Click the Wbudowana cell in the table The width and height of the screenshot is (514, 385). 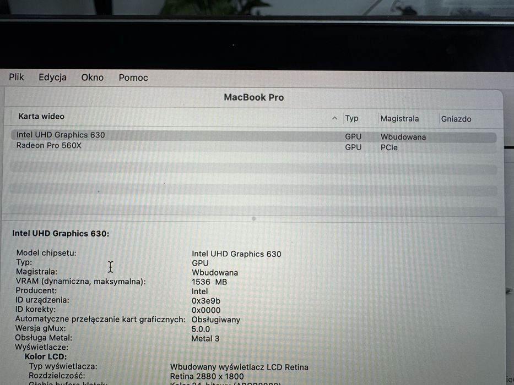point(403,137)
